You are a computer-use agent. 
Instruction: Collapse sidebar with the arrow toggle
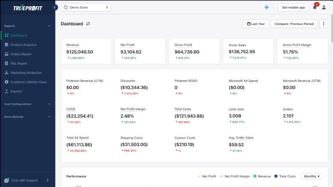(55, 7)
